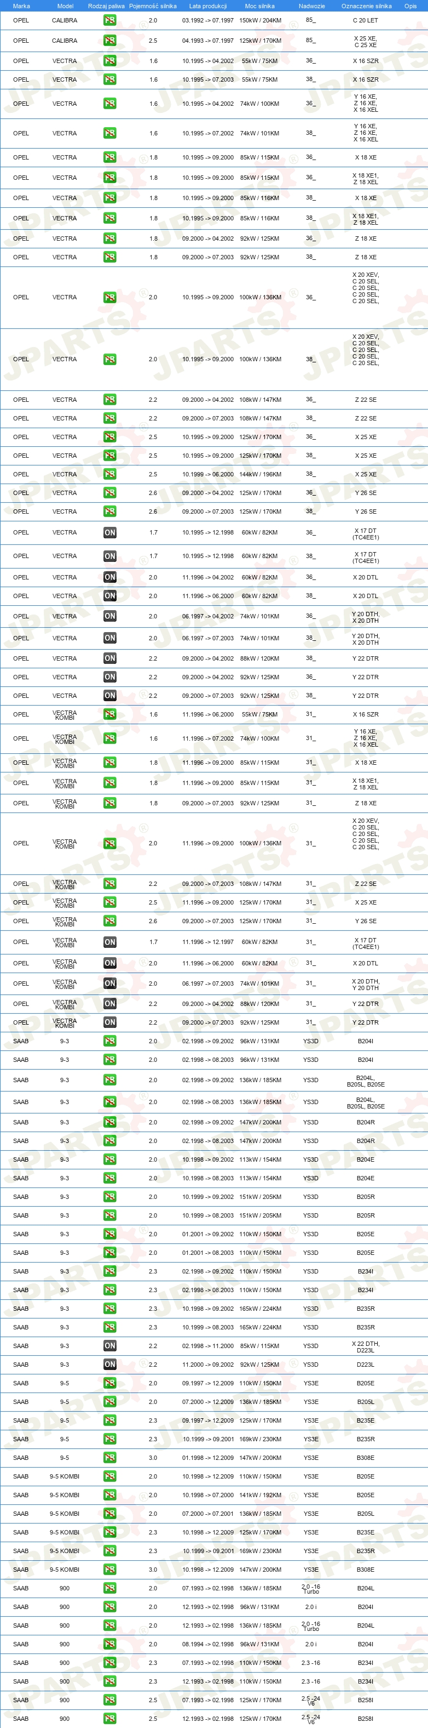428x1728 pixels.
Task: Select the 'X 22 DTH, D223L' engine code
Action: [366, 1347]
